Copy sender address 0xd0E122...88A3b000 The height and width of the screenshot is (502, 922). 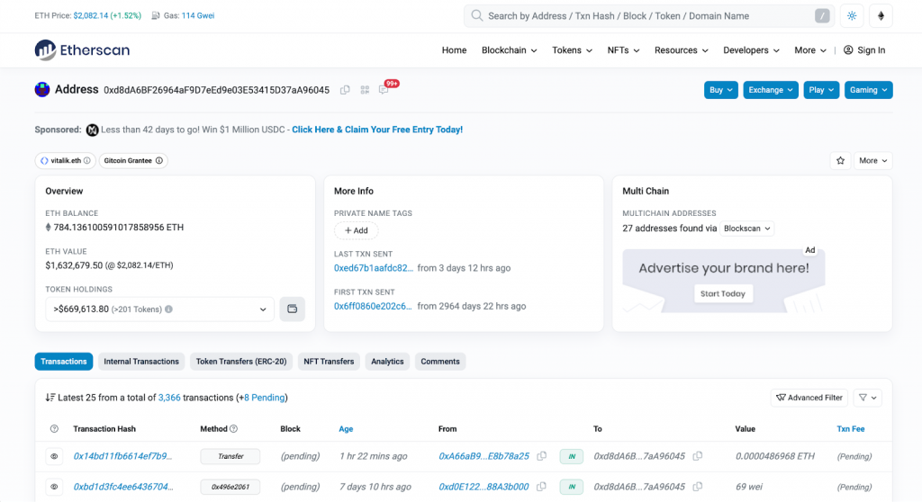point(541,487)
